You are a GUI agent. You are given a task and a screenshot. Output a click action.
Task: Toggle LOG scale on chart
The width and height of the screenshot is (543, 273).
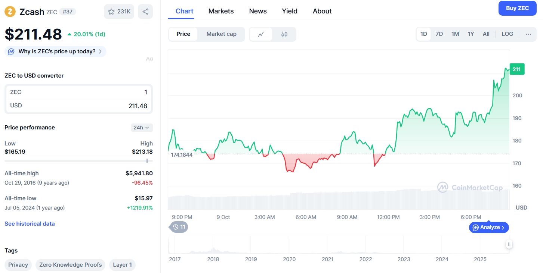[x=507, y=34]
